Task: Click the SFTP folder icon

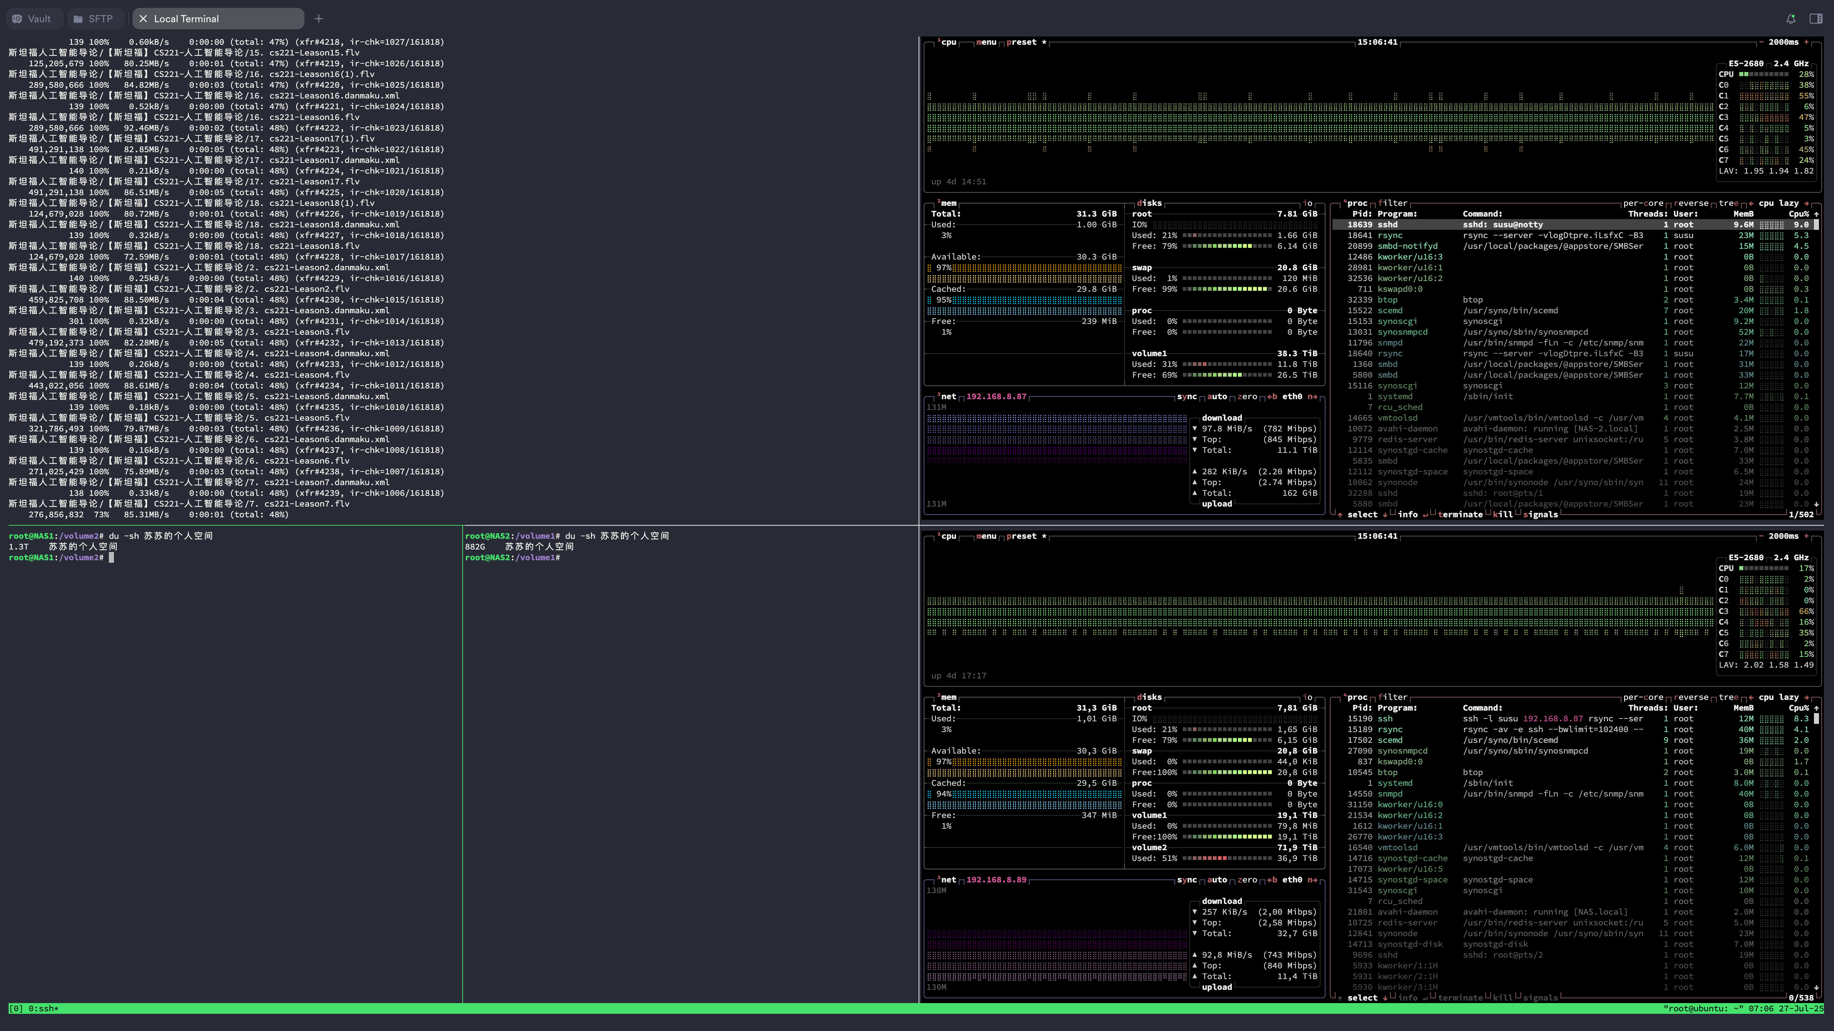Action: (x=78, y=19)
